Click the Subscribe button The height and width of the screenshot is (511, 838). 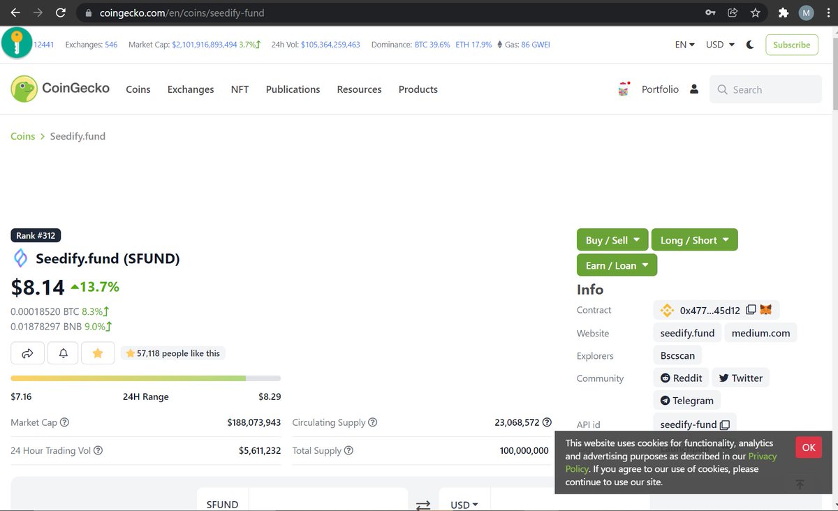click(791, 45)
